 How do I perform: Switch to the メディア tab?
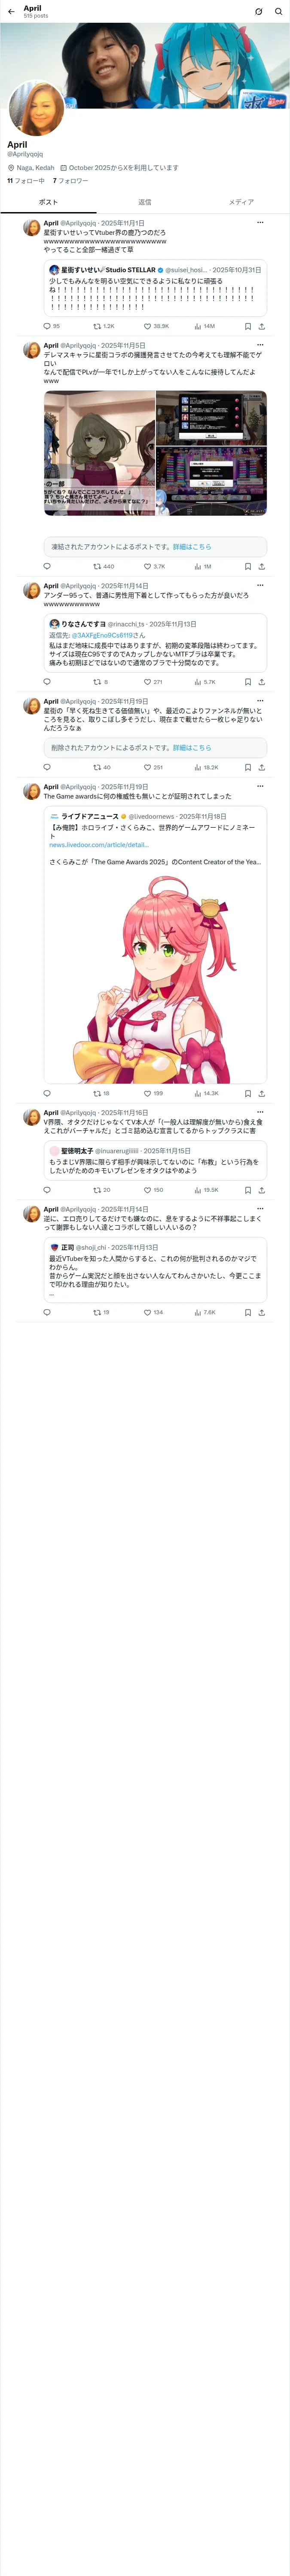pyautogui.click(x=241, y=202)
